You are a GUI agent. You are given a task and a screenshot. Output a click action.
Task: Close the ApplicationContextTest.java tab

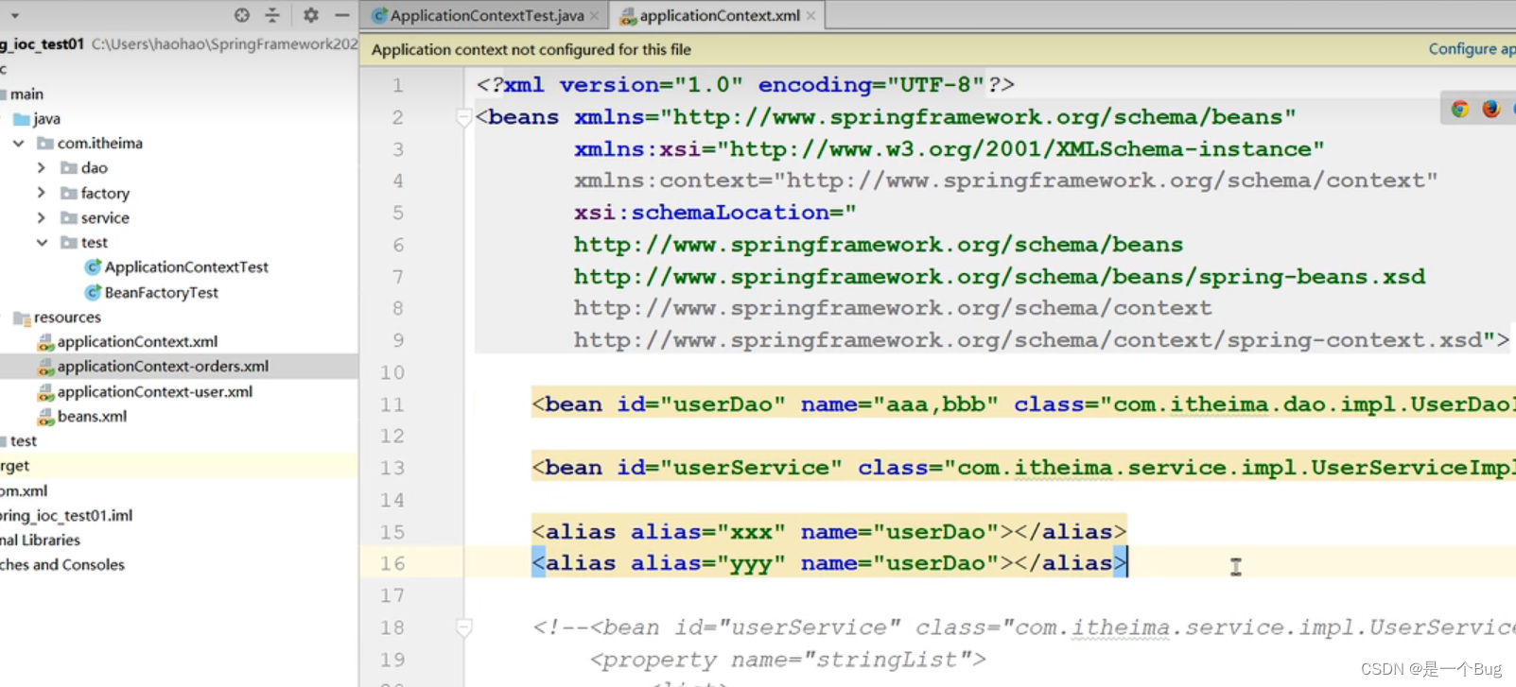pos(594,16)
